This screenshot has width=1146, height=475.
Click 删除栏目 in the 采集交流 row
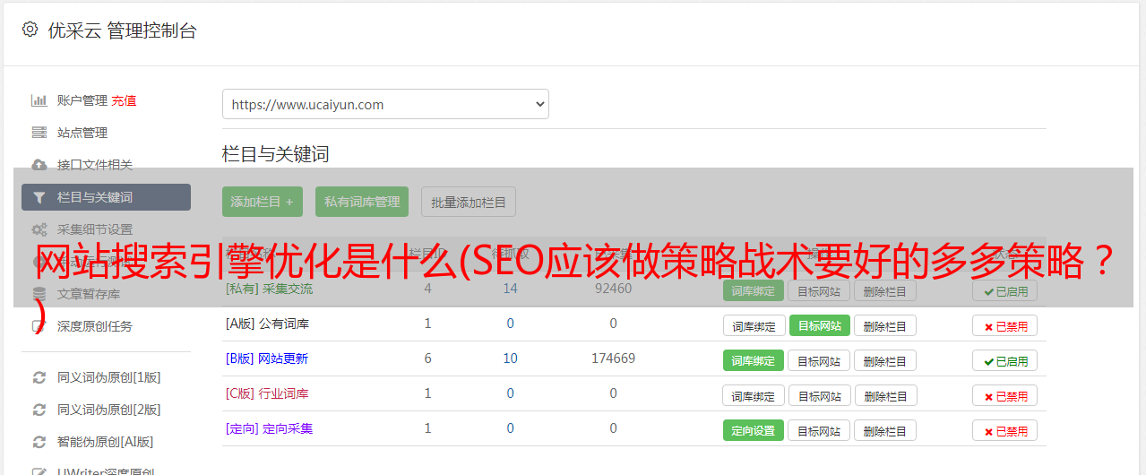tap(885, 290)
